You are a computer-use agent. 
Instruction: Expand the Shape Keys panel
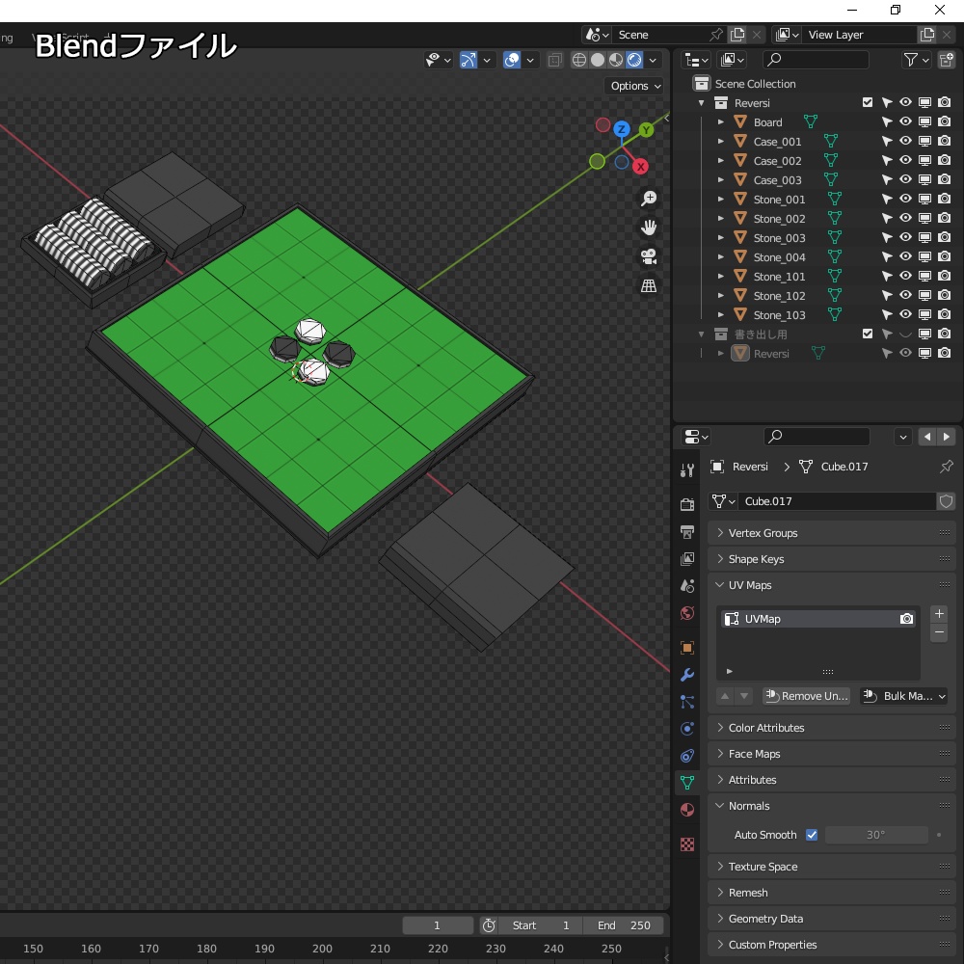(x=831, y=559)
